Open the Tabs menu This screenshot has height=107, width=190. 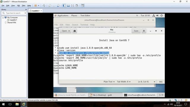pos(23,6)
